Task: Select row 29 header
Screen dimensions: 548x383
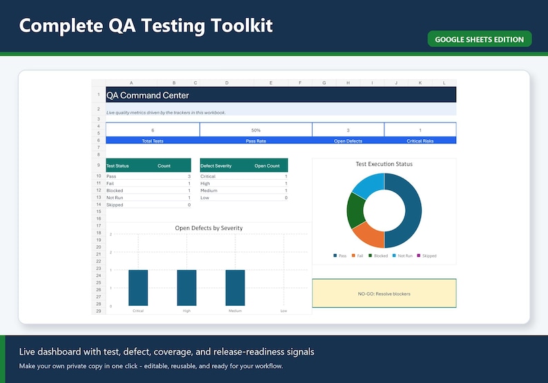Action: 99,311
